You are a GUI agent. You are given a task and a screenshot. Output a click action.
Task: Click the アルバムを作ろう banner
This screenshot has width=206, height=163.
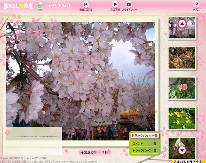pos(188,161)
